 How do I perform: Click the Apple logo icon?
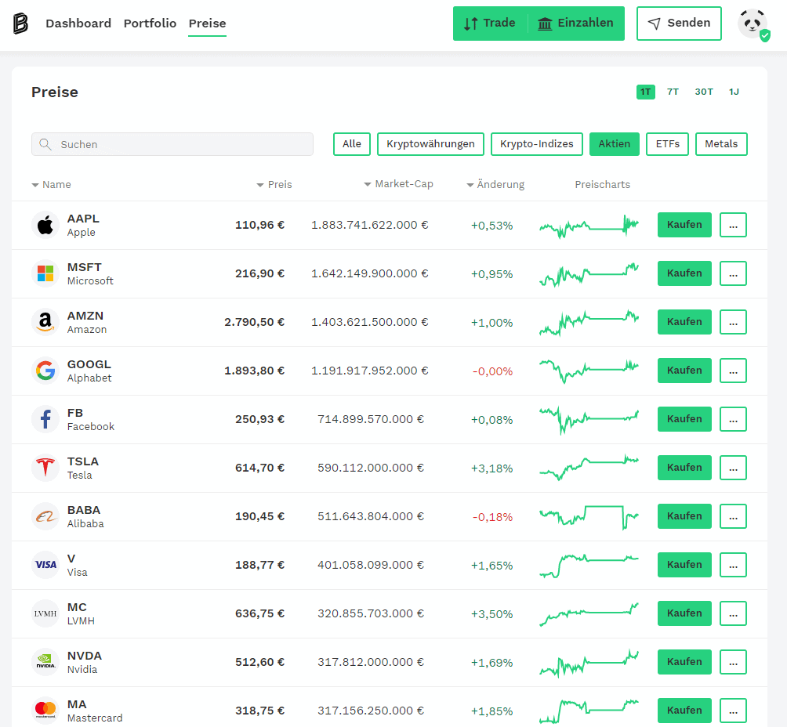pos(45,225)
